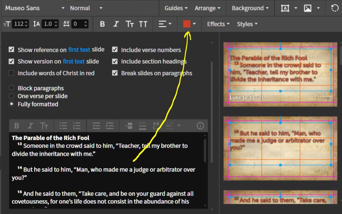Click the undo/revert arrow icon
Viewport: 342px width, 214px height.
[x=334, y=8]
